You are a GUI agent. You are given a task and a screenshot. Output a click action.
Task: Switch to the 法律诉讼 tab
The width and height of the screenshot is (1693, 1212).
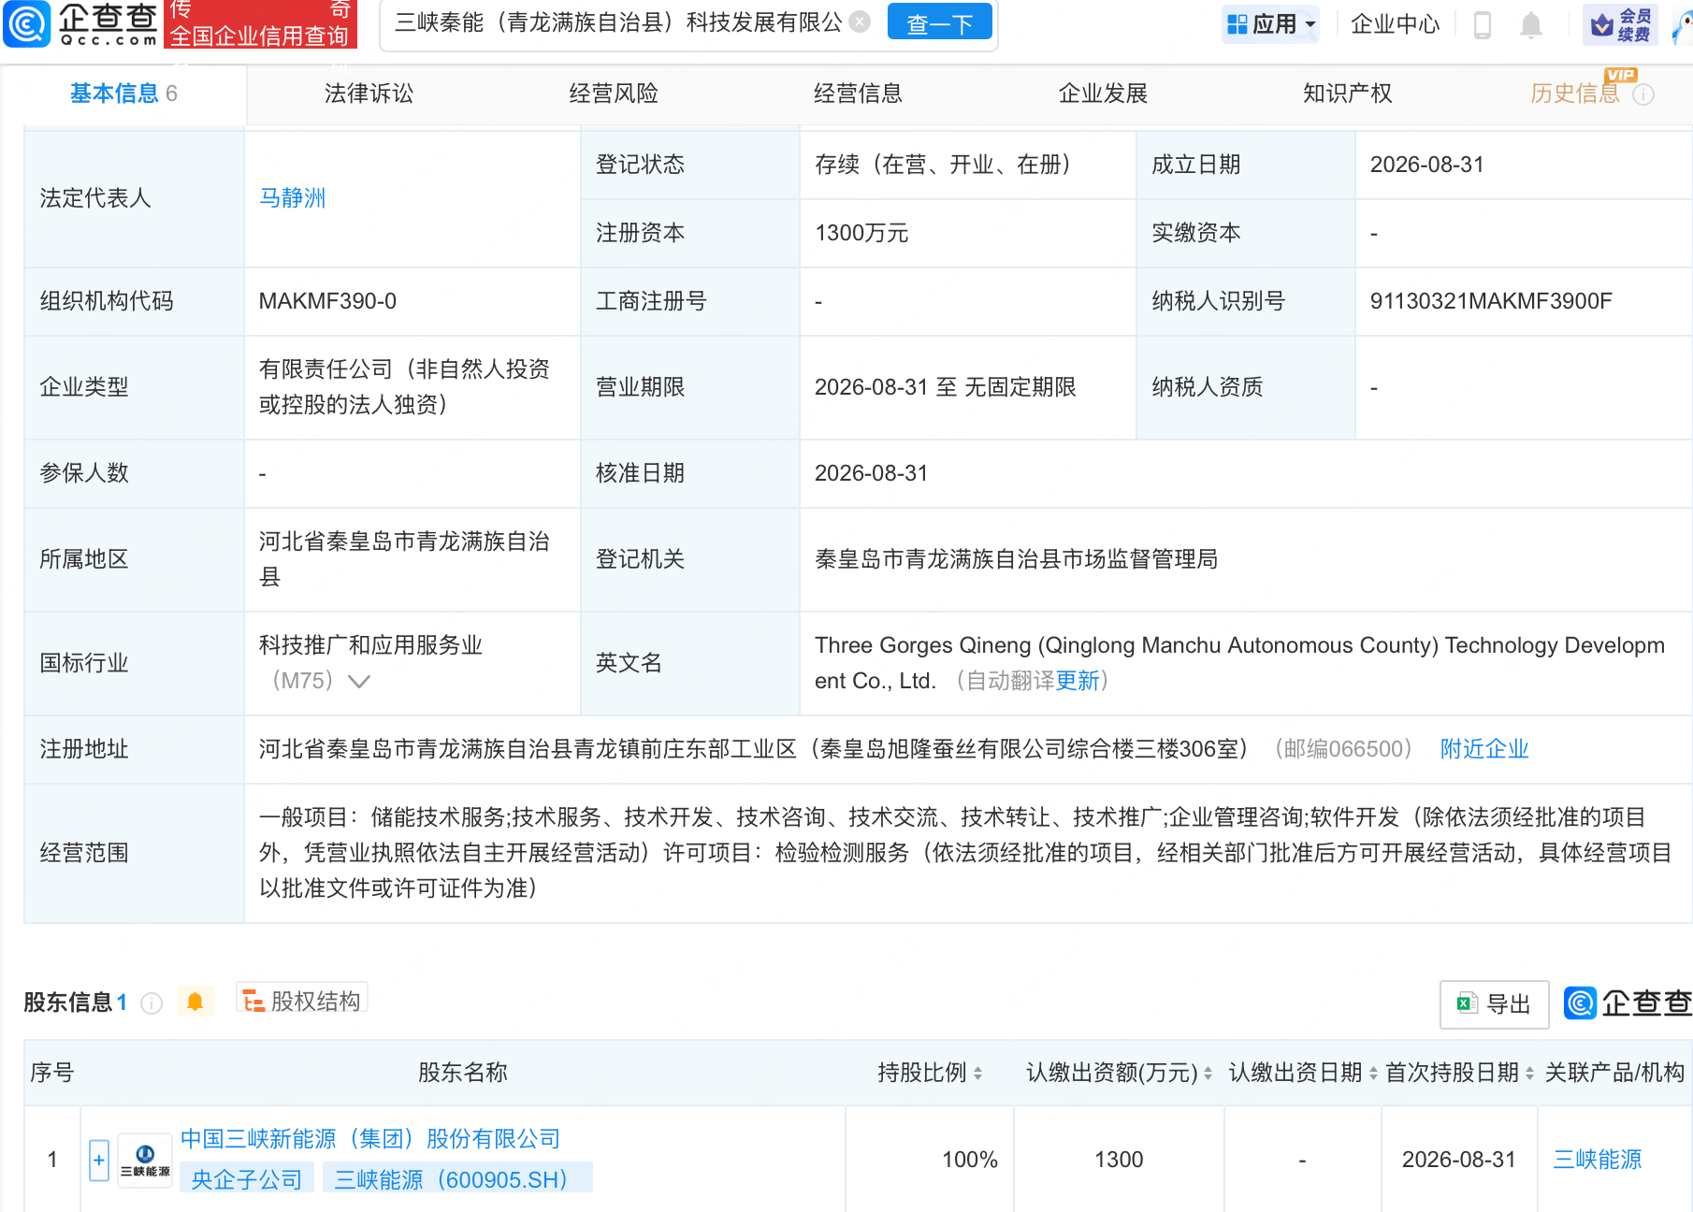click(x=369, y=94)
